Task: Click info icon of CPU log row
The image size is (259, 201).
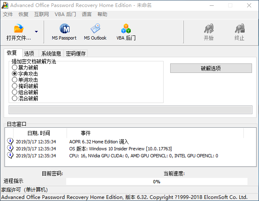Action: [x=10, y=155]
